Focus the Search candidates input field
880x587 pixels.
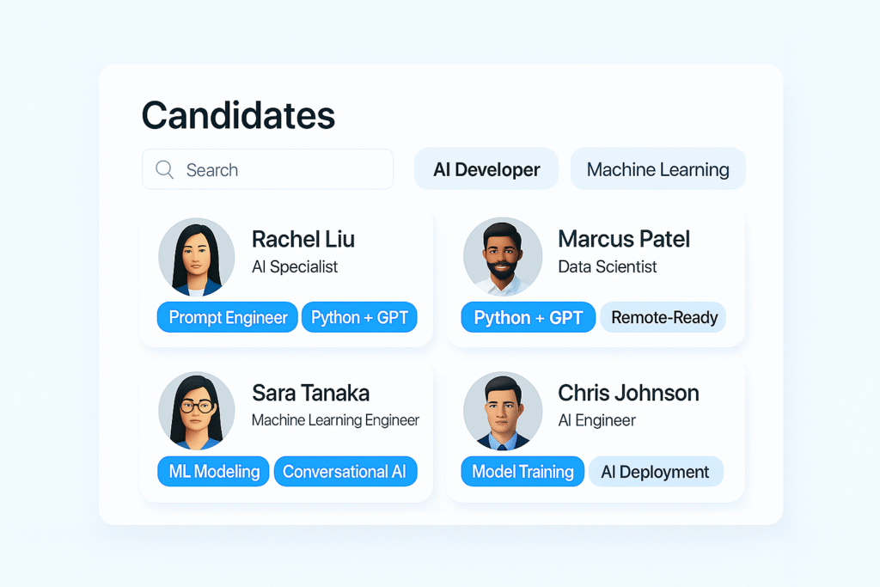(268, 169)
